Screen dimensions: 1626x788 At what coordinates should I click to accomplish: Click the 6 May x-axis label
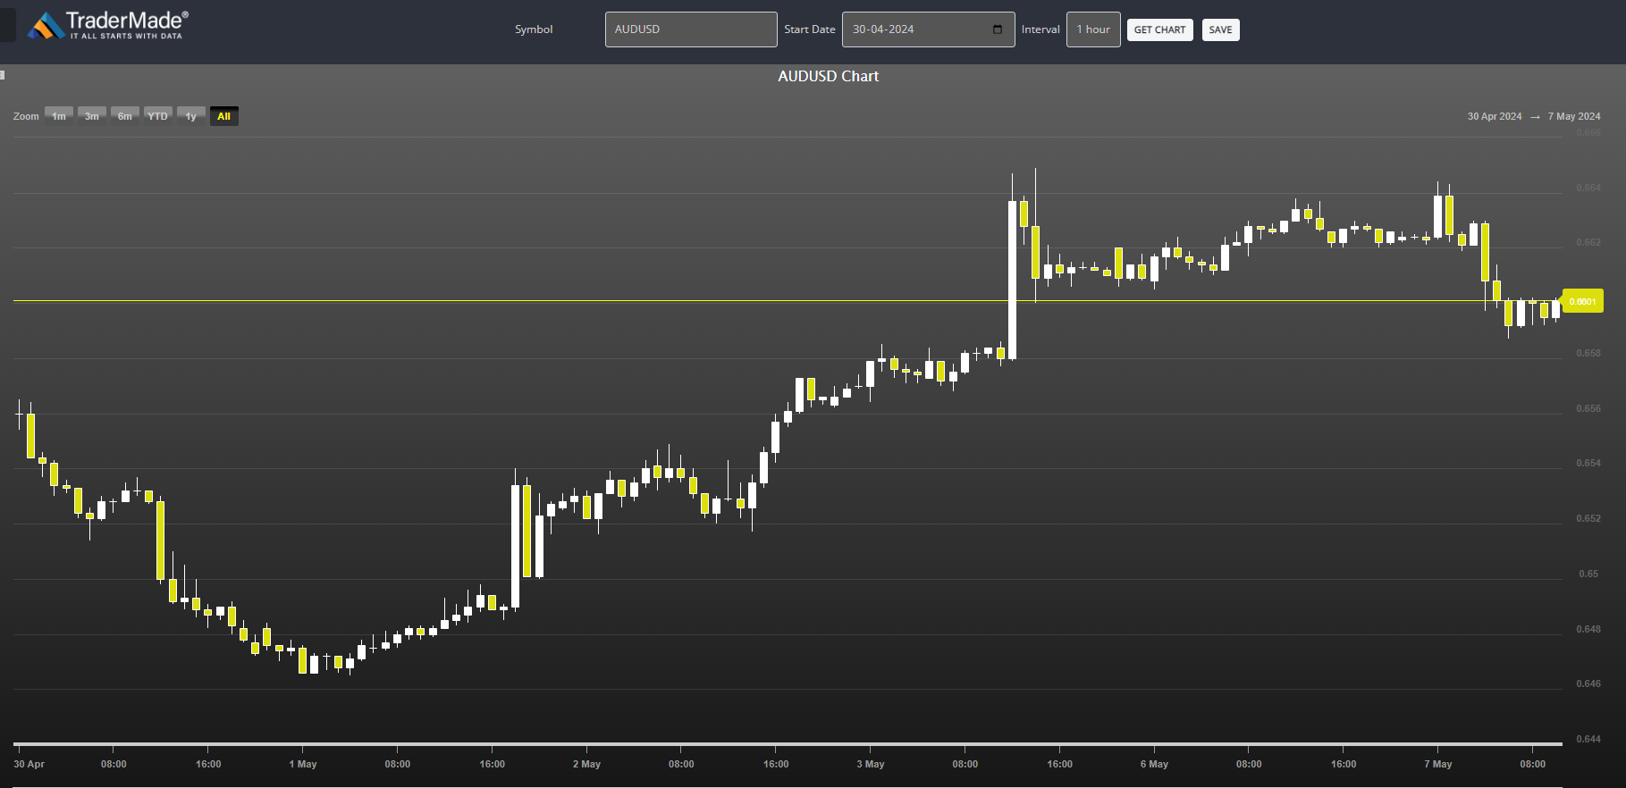(1154, 764)
